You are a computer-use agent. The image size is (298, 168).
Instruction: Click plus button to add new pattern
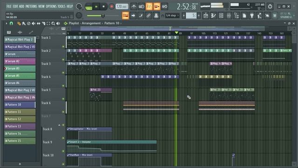199,15
